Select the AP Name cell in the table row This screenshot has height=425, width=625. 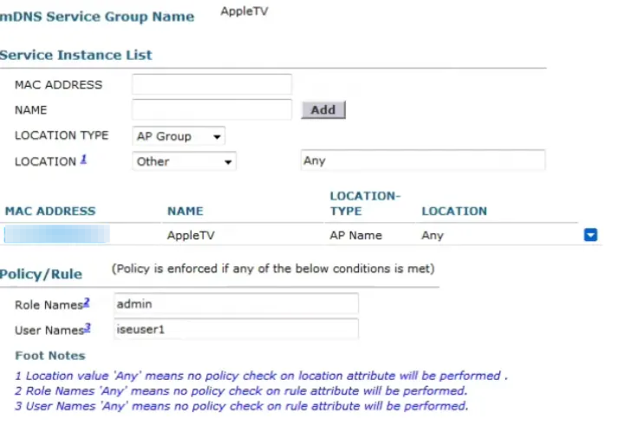(355, 235)
